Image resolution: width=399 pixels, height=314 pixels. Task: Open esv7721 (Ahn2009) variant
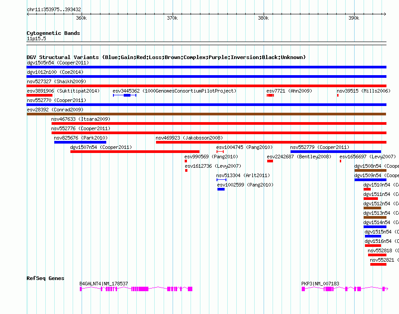(270, 95)
